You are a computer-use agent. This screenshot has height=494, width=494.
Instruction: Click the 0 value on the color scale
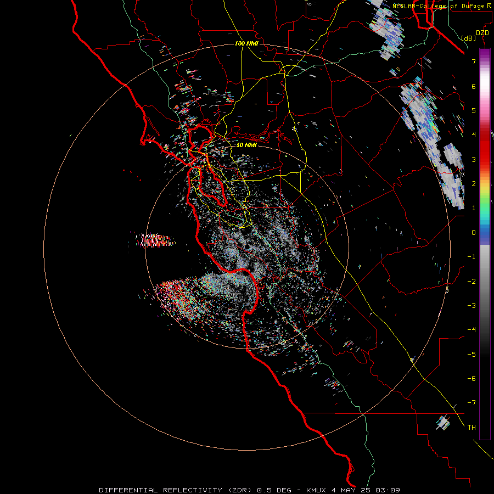pyautogui.click(x=474, y=233)
